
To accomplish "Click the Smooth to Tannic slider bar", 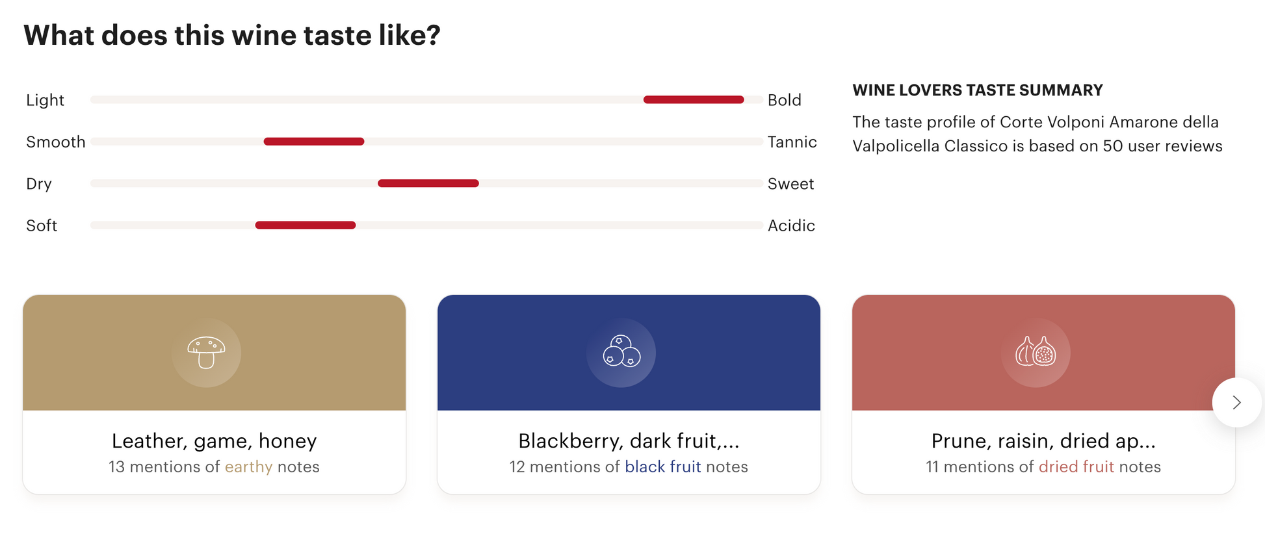I will (426, 142).
